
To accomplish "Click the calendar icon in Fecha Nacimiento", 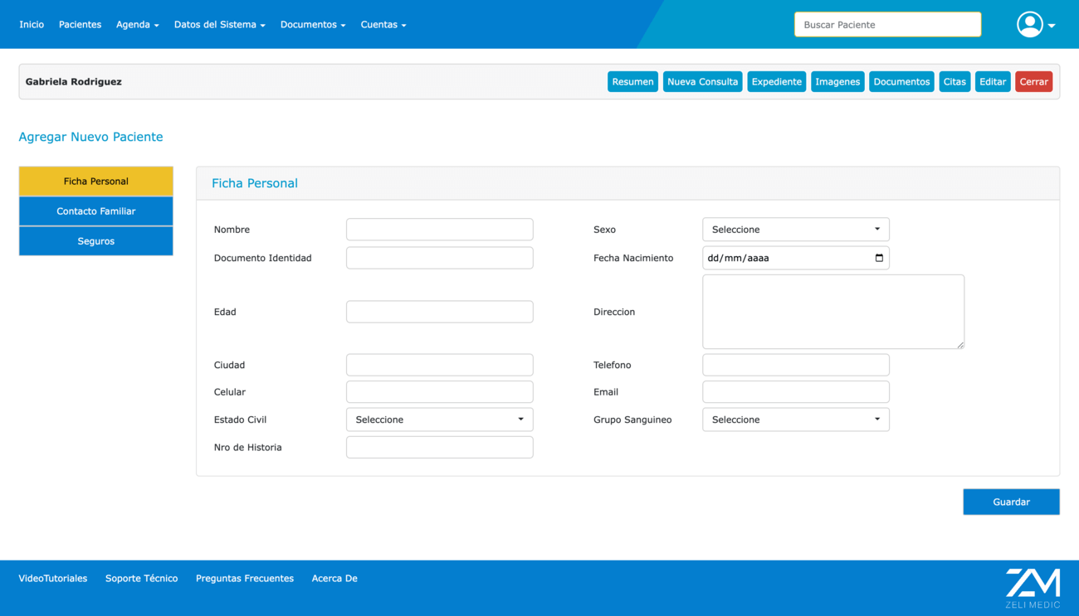I will click(879, 258).
